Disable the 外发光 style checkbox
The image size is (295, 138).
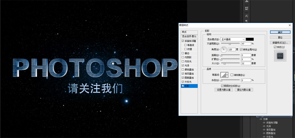183,82
